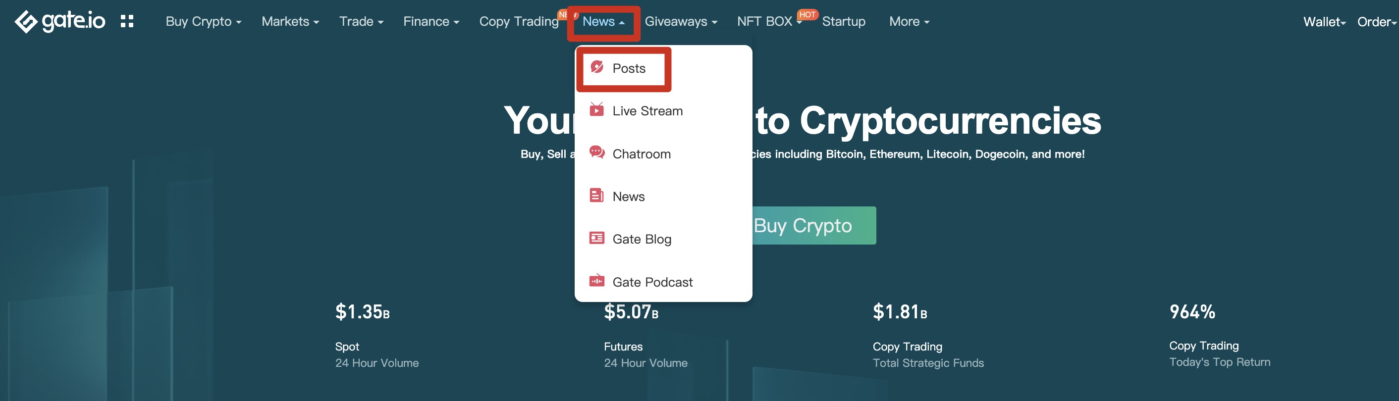Open the four-square apps grid icon
1399x401 pixels.
127,21
